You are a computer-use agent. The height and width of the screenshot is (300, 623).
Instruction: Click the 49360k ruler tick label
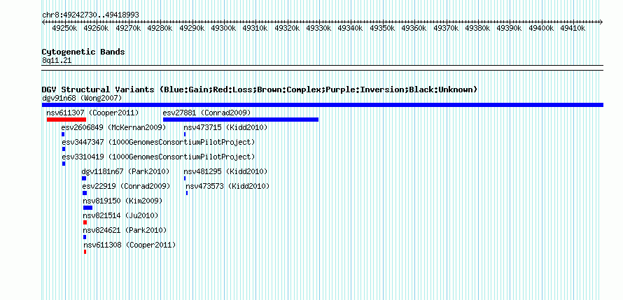[x=414, y=29]
